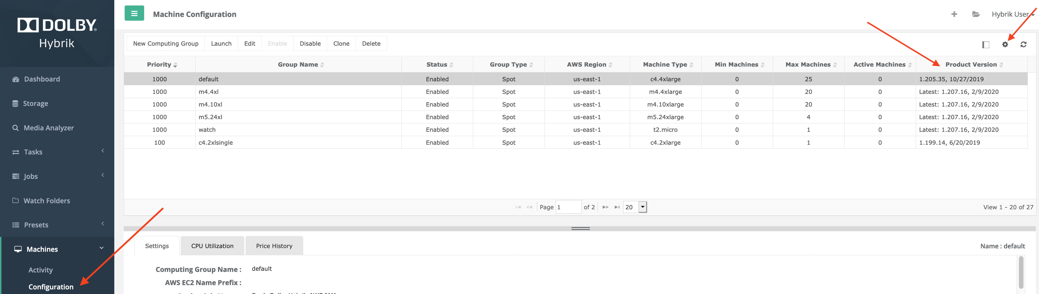Click New Computing Group button
This screenshot has height=294, width=1039.
pyautogui.click(x=166, y=44)
